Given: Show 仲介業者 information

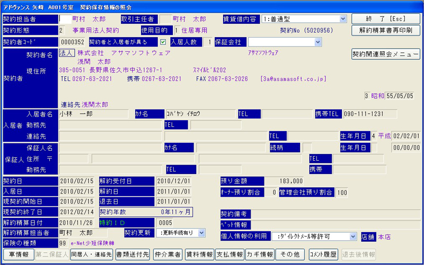Looking at the screenshot, I should (168, 254).
